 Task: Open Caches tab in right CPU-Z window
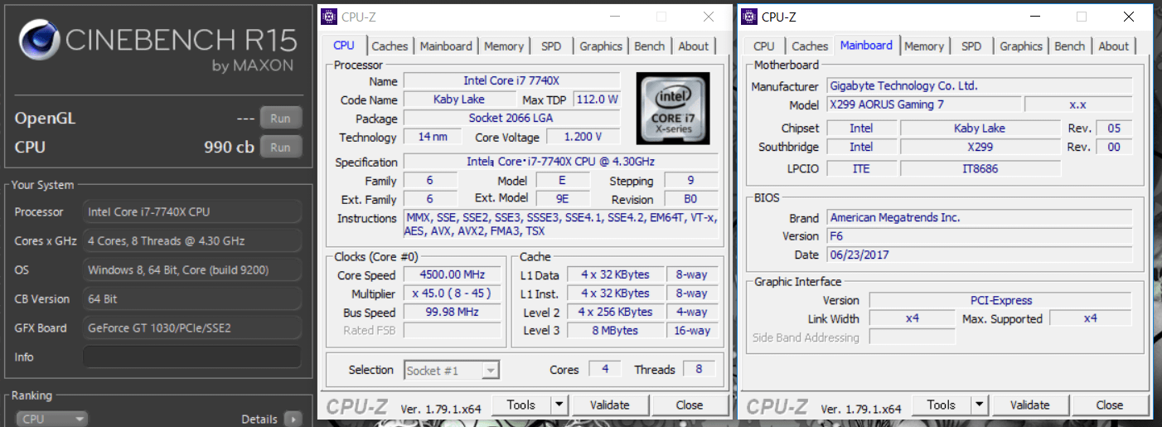[810, 46]
